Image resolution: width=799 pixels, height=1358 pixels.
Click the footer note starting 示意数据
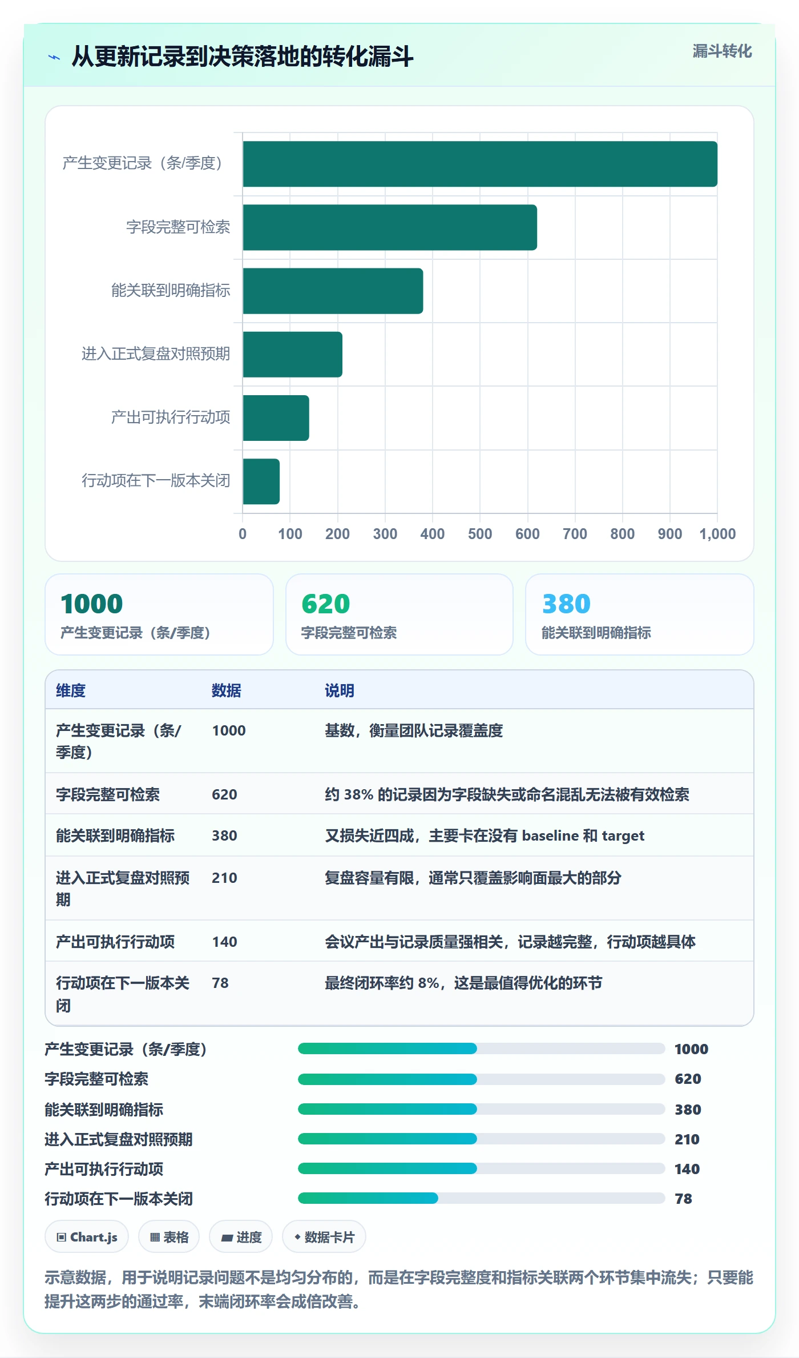click(399, 1289)
